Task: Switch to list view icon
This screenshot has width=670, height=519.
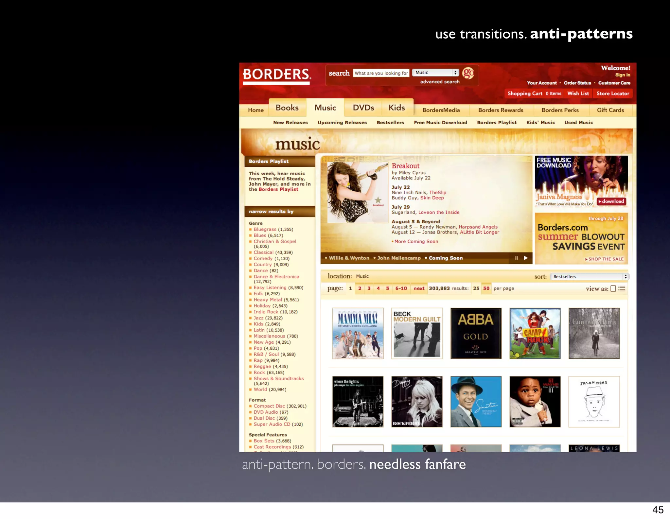Action: tap(622, 288)
